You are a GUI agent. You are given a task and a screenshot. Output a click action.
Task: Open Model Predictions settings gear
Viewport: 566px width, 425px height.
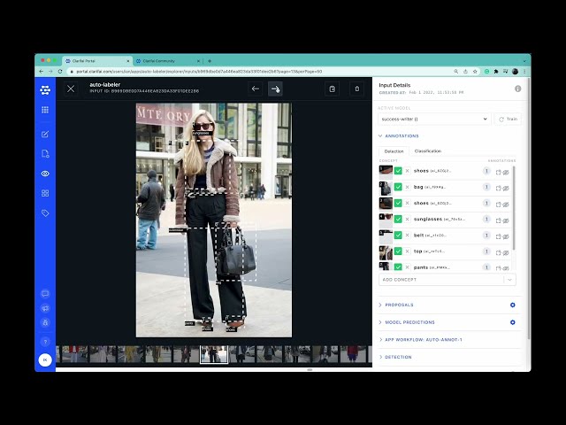click(513, 322)
